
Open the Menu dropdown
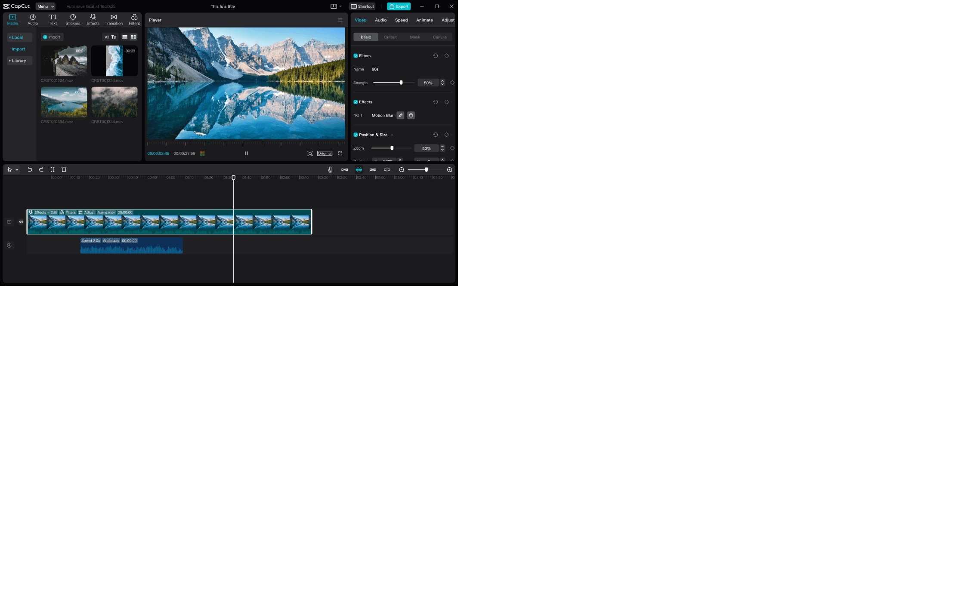45,6
